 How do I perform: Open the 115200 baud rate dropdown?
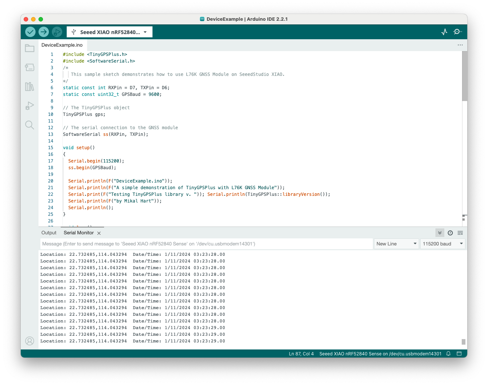click(x=443, y=244)
